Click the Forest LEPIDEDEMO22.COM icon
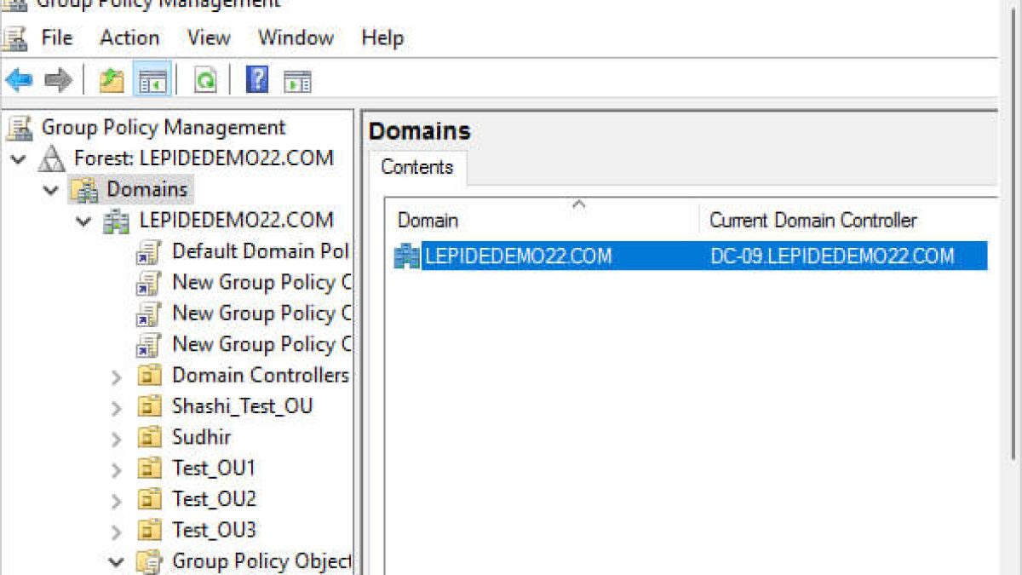The height and width of the screenshot is (575, 1022). point(52,158)
